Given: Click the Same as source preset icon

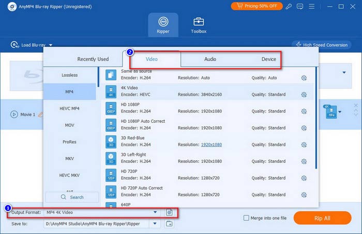Looking at the screenshot, I should click(111, 75).
